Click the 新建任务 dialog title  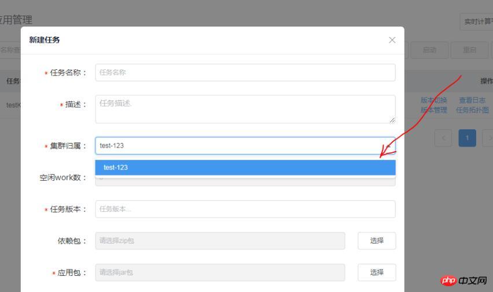[x=45, y=40]
